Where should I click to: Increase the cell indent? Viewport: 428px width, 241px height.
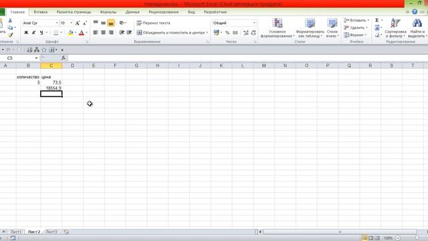[x=129, y=33]
